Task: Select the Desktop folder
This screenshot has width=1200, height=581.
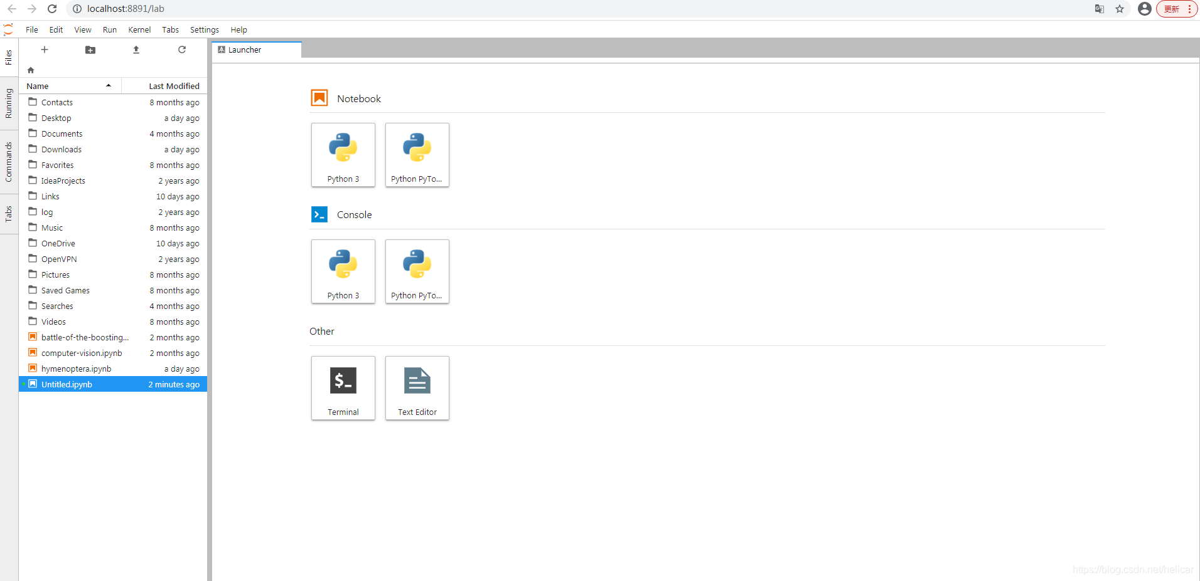Action: [x=113, y=118]
